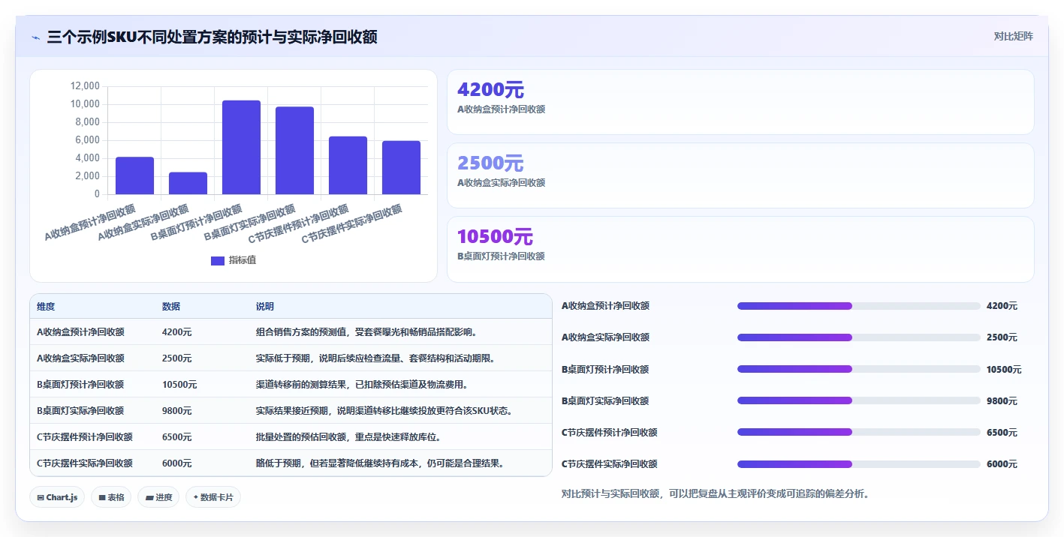Click the B桌面灯预计净回收额 chart bar

pyautogui.click(x=241, y=147)
